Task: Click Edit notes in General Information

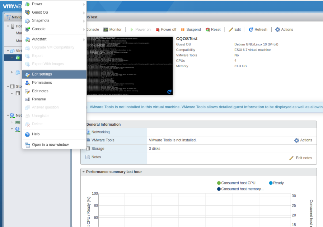Action: point(300,158)
